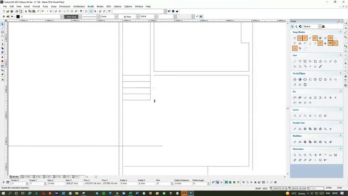Save the drawing with the disk icon
The height and width of the screenshot is (196, 348).
(12, 11)
